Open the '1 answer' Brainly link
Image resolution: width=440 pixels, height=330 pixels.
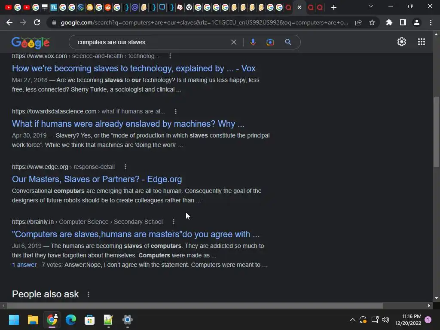click(x=24, y=265)
